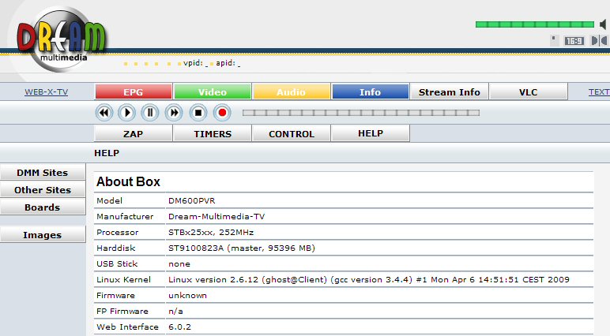Screen dimensions: 610x336
Task: Open DMM Sites in the sidebar
Action: coord(43,173)
